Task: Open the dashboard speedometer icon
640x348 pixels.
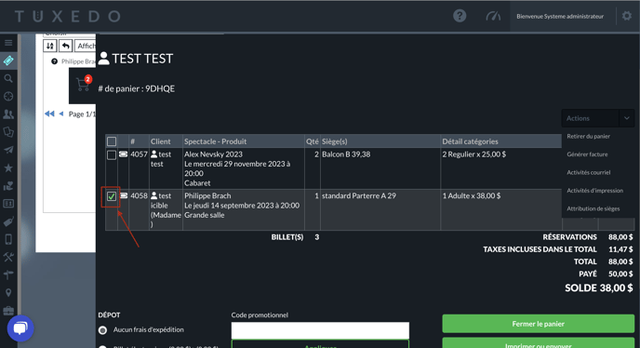Action: tap(493, 17)
